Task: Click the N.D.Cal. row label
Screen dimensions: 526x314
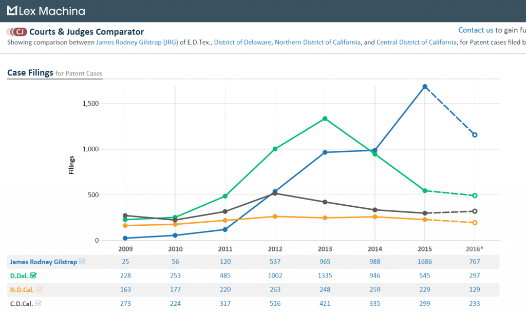Action: 22,289
